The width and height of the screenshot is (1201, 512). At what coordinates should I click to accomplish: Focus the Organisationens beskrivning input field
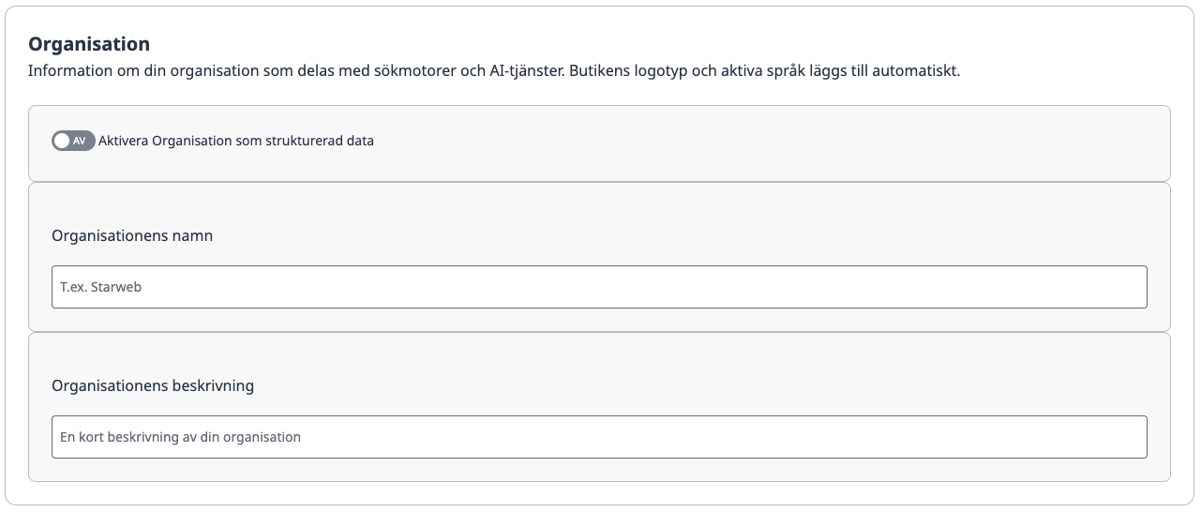599,437
